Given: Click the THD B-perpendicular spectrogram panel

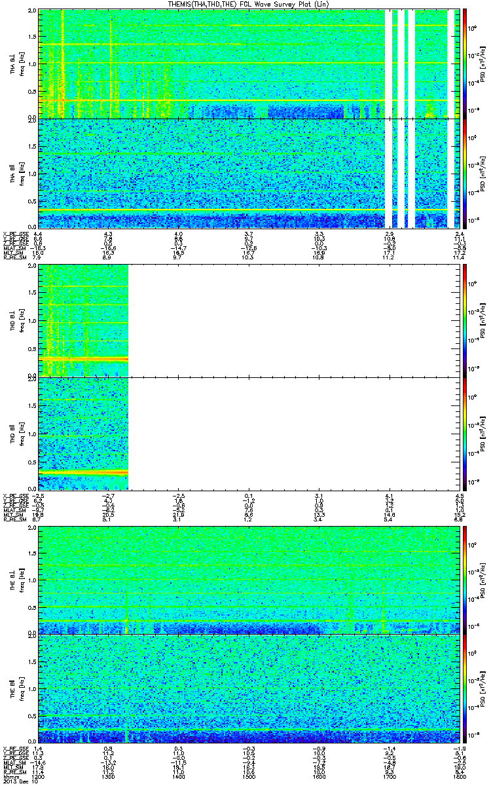Looking at the screenshot, I should [248, 321].
